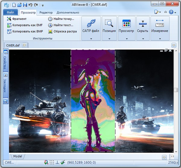
Task: Expand the САПР файл dropdown
Action: pos(91,38)
